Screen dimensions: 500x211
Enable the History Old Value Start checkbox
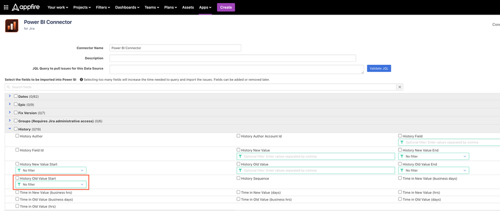[x=17, y=178]
